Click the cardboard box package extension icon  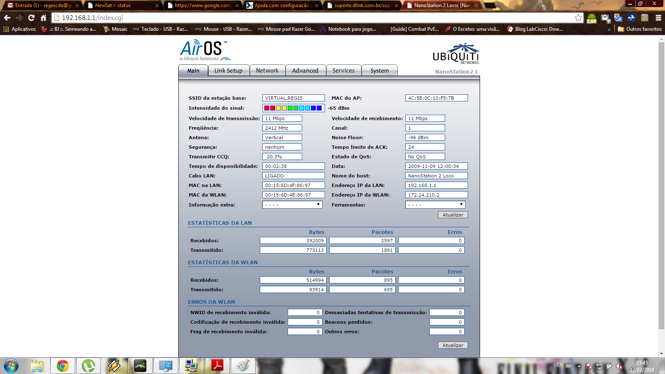(645, 18)
